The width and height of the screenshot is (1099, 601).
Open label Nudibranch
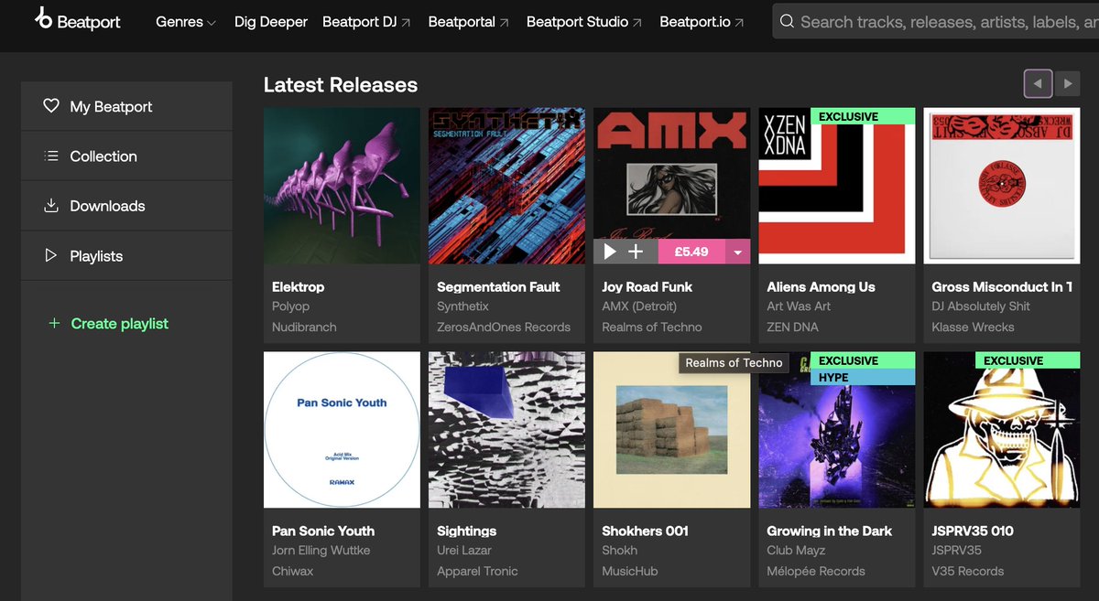(x=304, y=327)
